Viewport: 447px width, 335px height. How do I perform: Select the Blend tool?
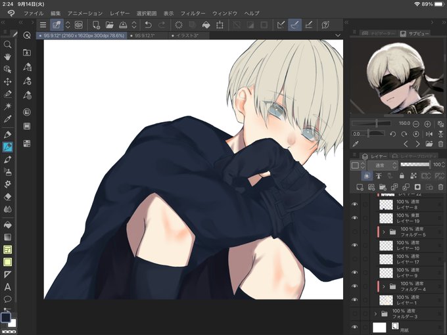click(7, 209)
